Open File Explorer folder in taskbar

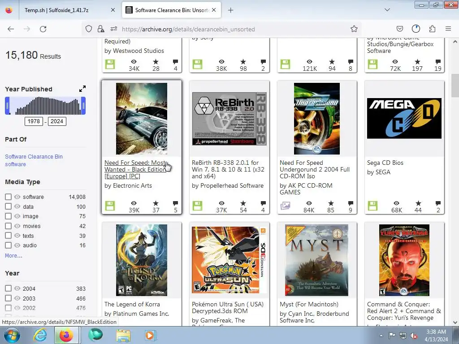123,335
